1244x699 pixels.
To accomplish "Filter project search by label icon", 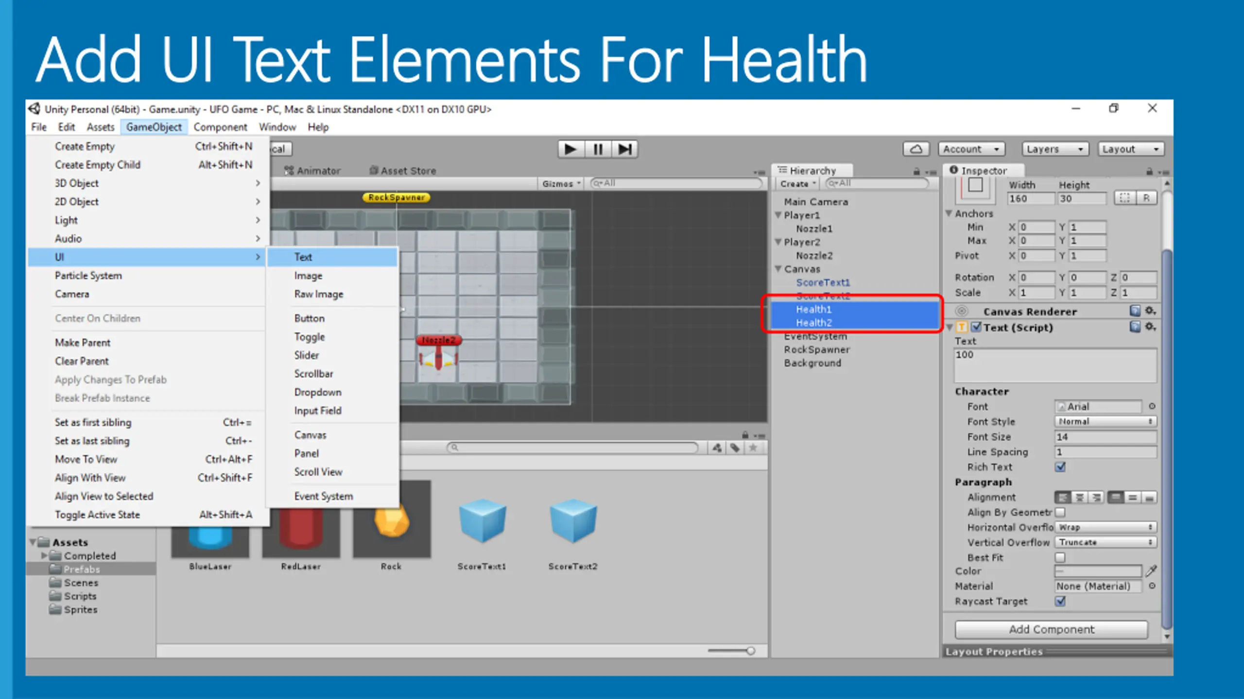I will [735, 448].
